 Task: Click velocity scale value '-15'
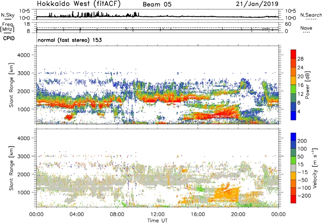pyautogui.click(x=303, y=172)
